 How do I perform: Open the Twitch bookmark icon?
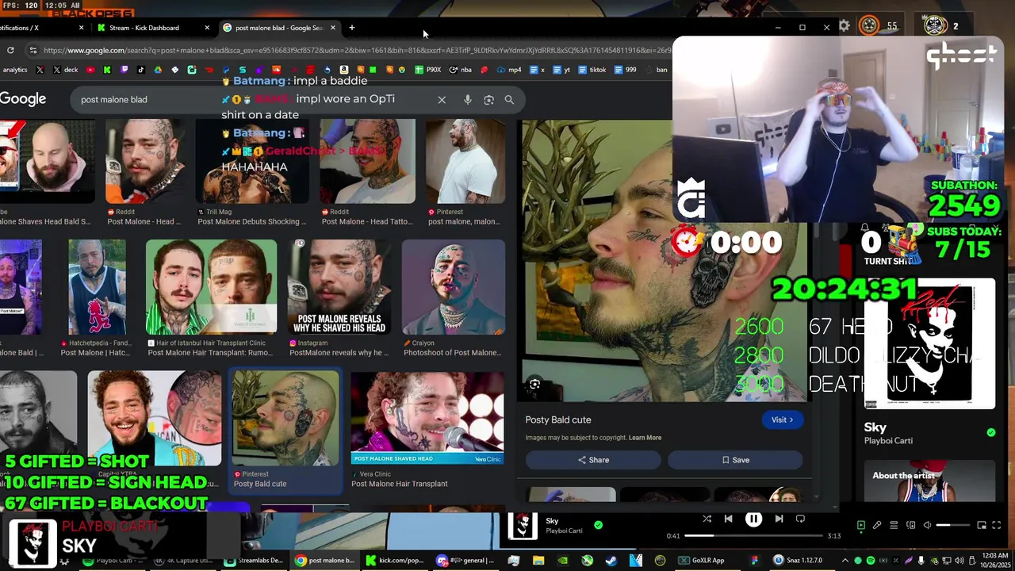(124, 70)
